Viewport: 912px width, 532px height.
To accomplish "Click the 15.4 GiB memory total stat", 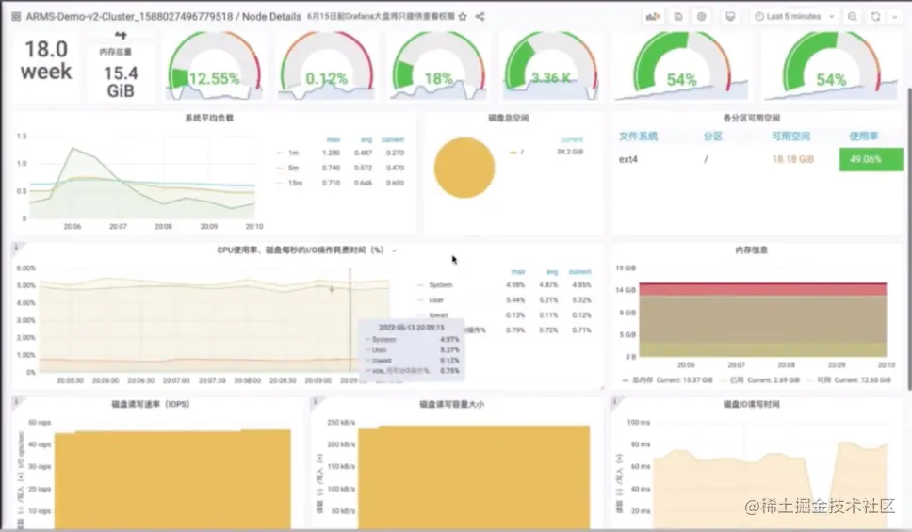I will (x=121, y=81).
